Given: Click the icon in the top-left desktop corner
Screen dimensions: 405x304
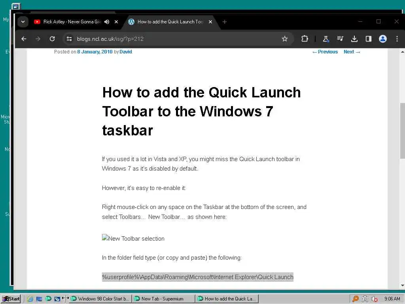Looking at the screenshot, I should click(x=16, y=6).
